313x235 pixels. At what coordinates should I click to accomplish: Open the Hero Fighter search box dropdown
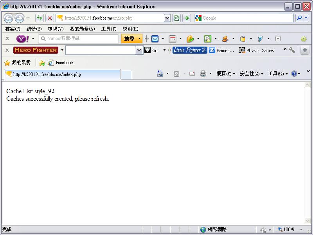click(x=139, y=50)
